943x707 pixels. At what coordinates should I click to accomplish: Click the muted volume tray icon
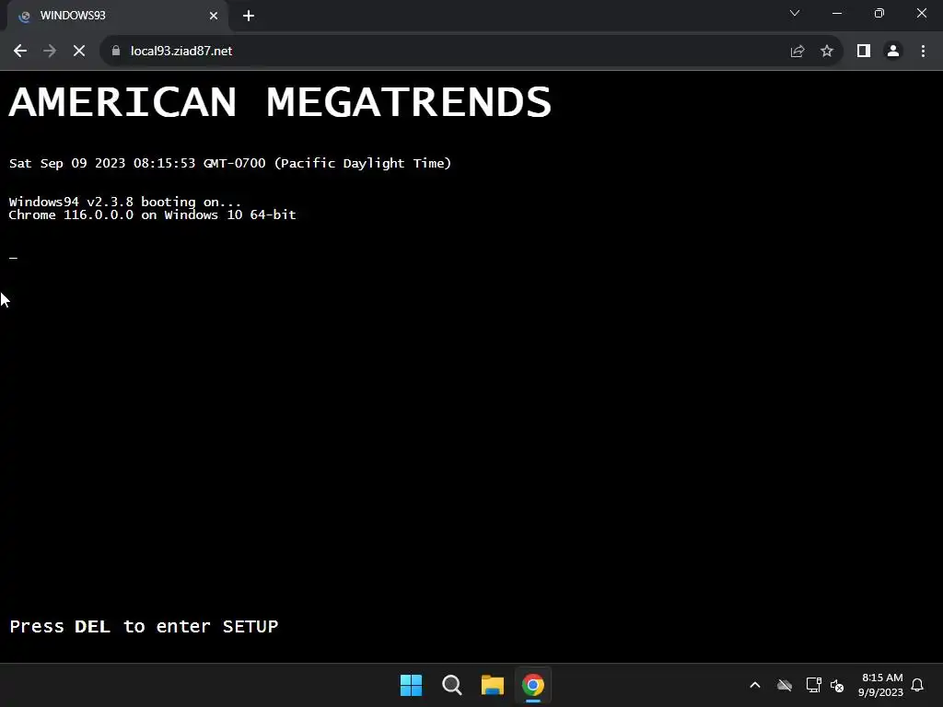point(837,685)
